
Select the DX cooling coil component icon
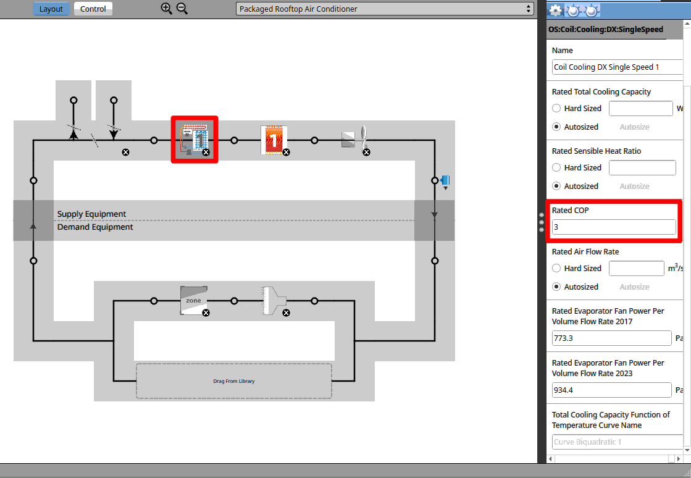[x=194, y=139]
